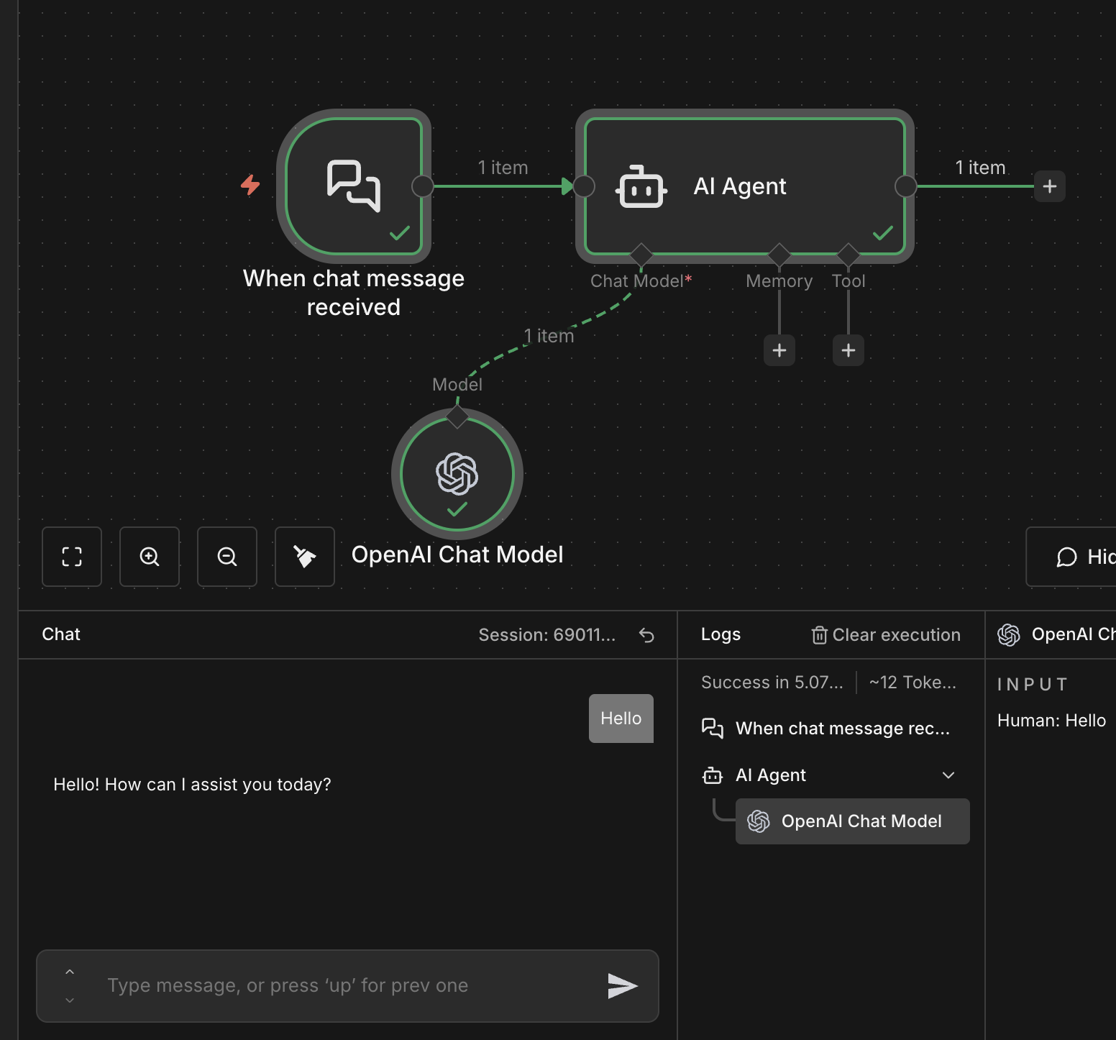Click the fit-to-view canvas icon
Viewport: 1116px width, 1040px height.
[x=72, y=557]
